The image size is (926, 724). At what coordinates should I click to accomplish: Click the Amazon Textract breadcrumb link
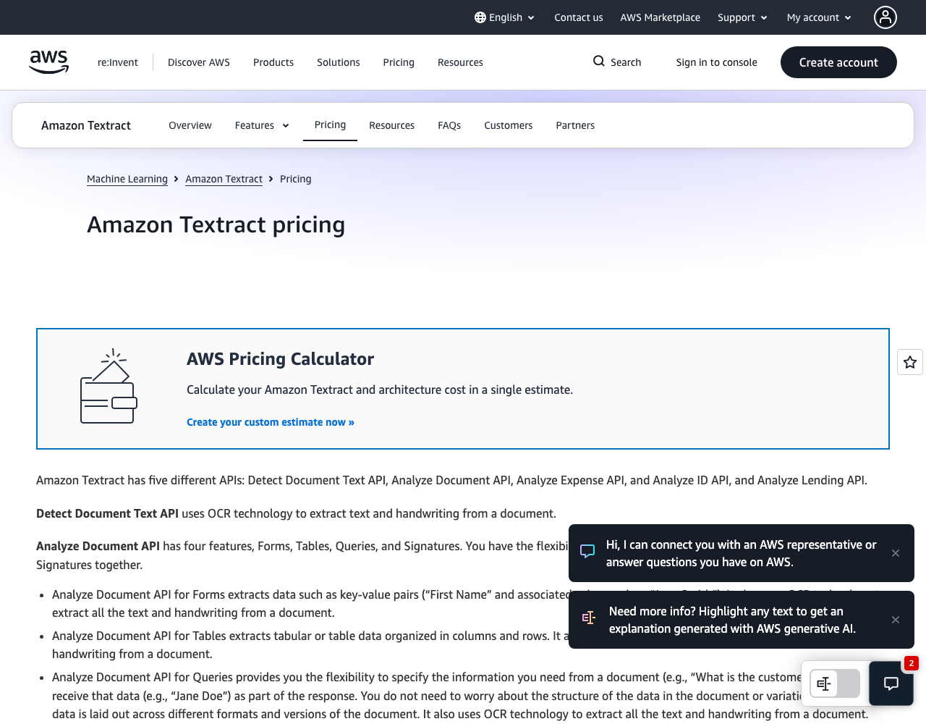click(224, 179)
